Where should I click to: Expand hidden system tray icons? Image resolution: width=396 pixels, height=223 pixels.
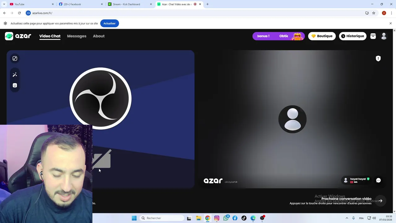point(347,218)
